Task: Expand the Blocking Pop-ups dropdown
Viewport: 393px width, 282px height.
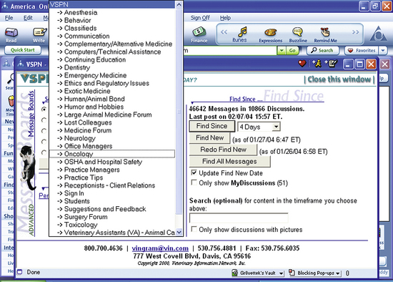Action: tap(338, 273)
